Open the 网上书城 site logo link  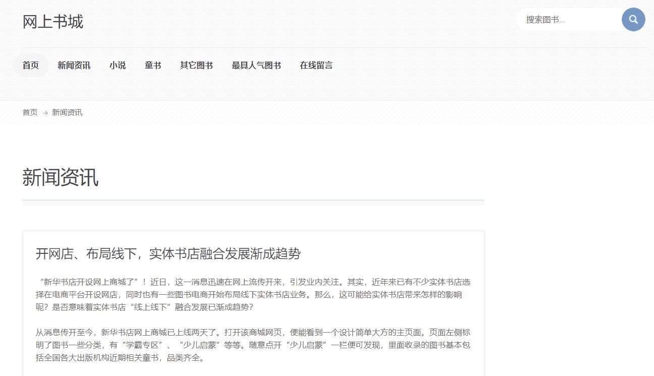53,22
